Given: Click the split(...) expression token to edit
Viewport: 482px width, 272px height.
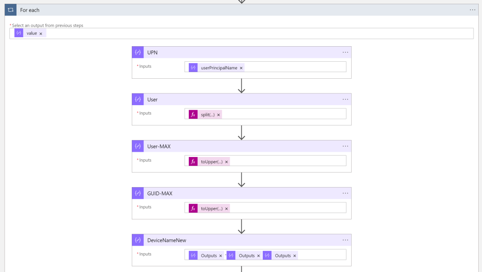Looking at the screenshot, I should coord(208,115).
